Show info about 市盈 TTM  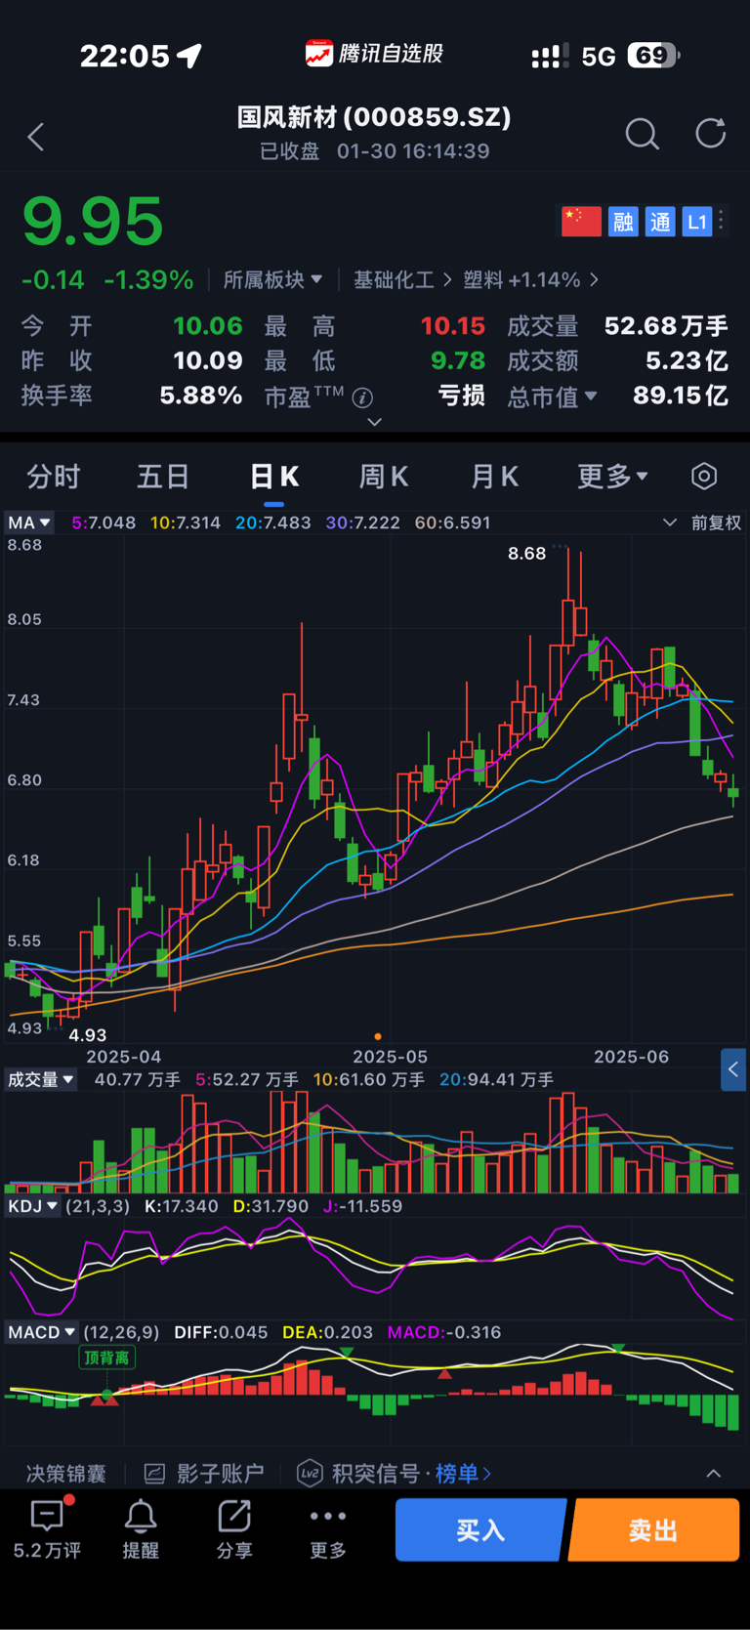coord(362,397)
